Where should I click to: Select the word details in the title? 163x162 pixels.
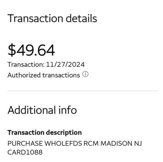[81, 18]
